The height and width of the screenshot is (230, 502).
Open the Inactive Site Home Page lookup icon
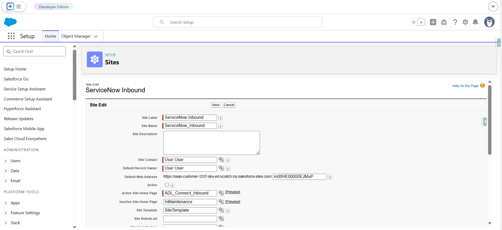click(x=221, y=202)
